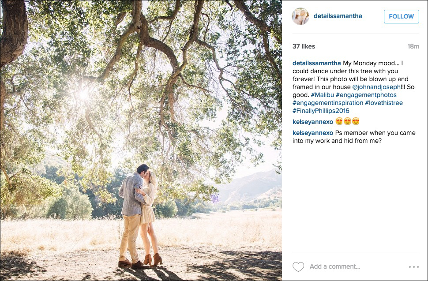Viewport: 428px width, 281px height.
Task: Click the FOLLOW button
Action: (x=401, y=16)
